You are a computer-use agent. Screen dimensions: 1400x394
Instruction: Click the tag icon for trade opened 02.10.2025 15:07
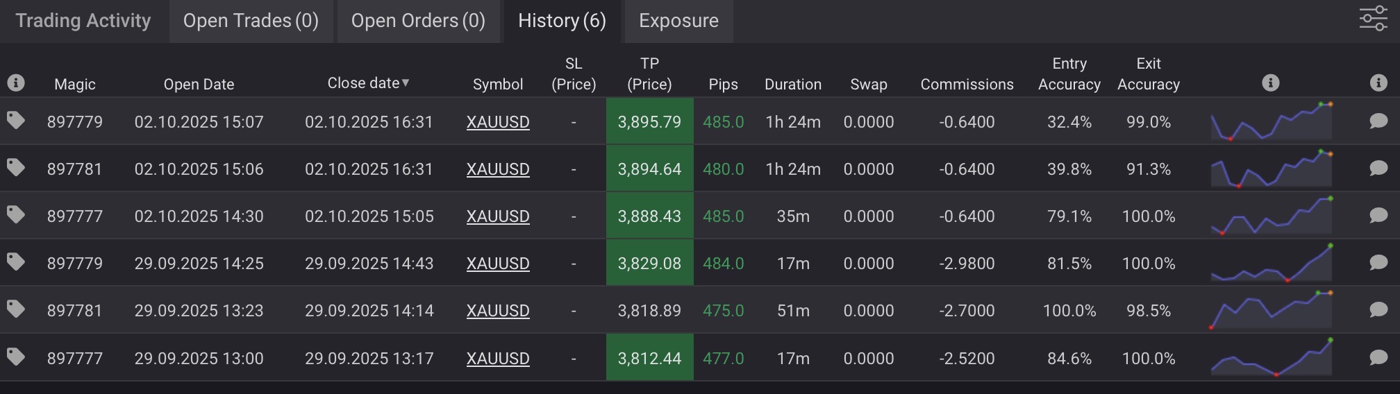coord(16,121)
